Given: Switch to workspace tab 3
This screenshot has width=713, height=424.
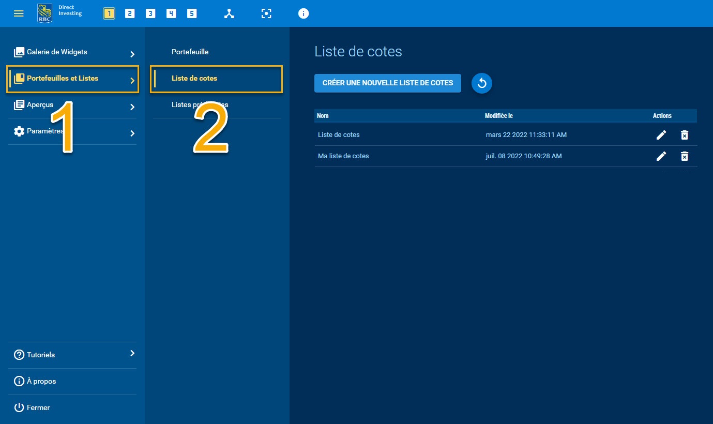Looking at the screenshot, I should tap(150, 13).
